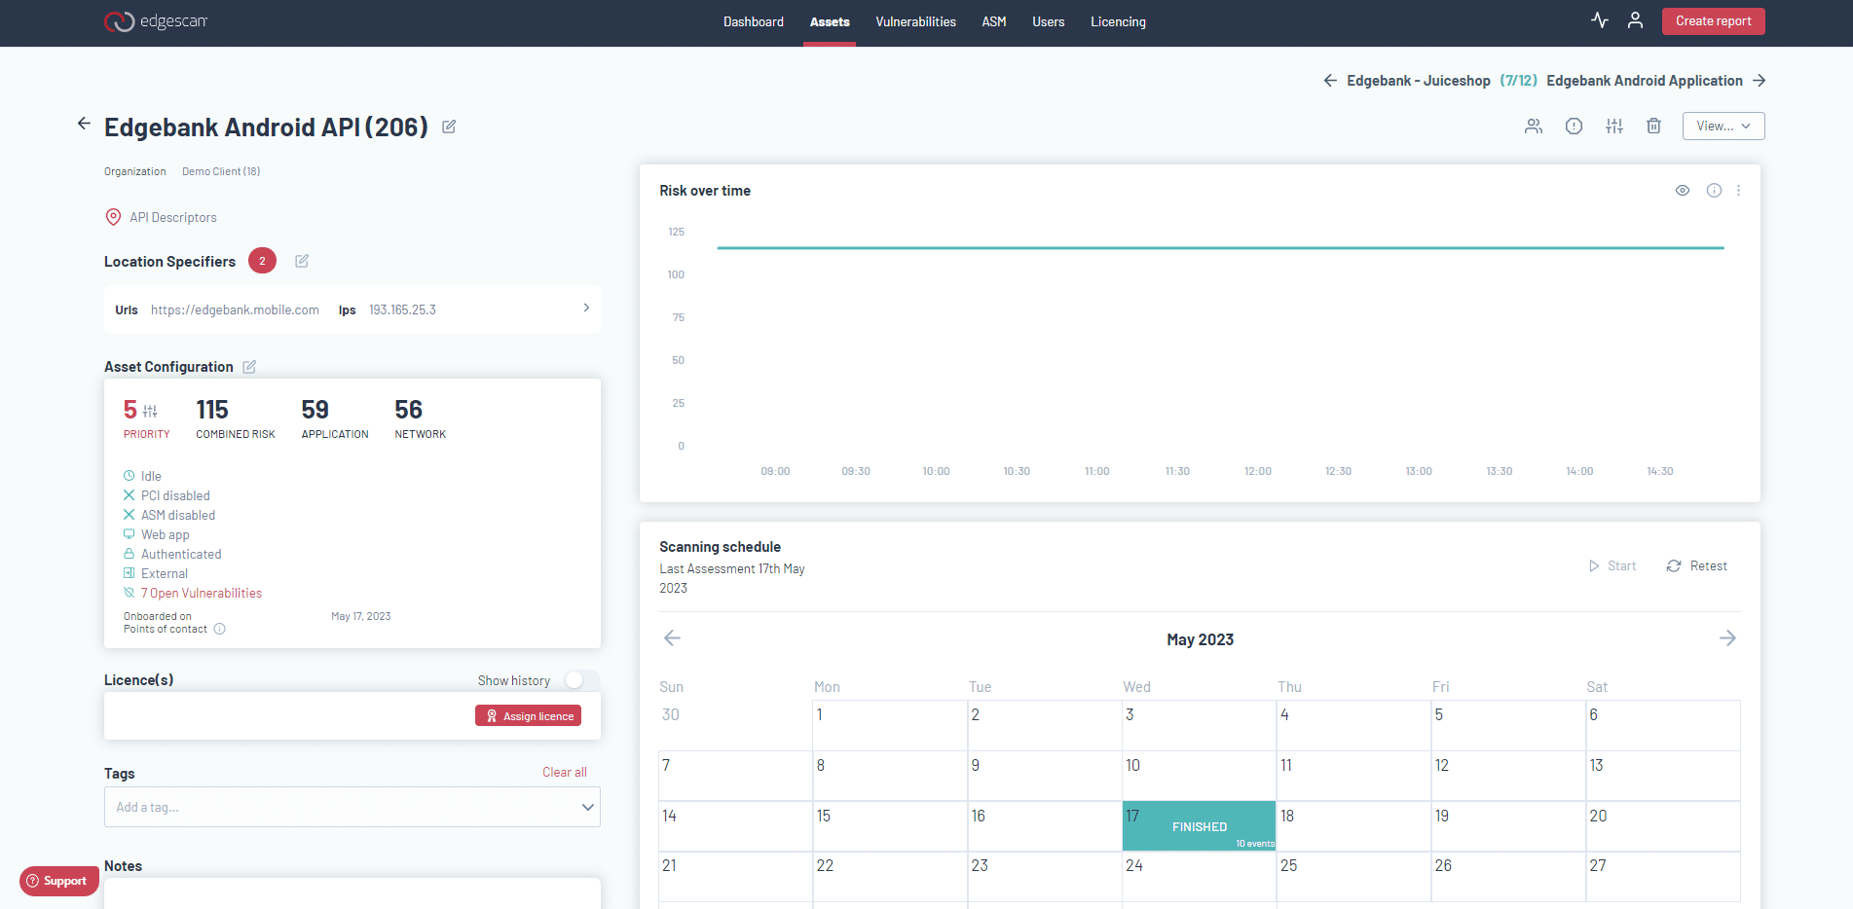This screenshot has height=909, width=1853.
Task: Open Points of contact info icon
Action: 220,629
